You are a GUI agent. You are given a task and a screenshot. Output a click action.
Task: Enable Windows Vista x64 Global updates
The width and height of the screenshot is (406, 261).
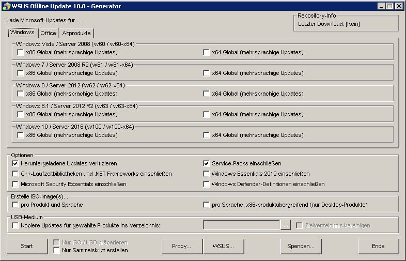(x=207, y=52)
